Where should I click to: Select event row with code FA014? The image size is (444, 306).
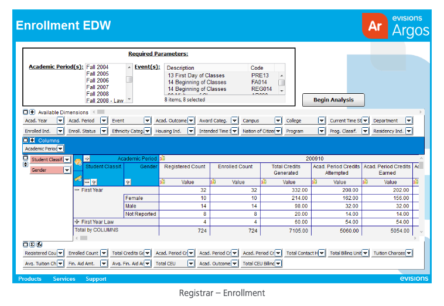(221, 82)
